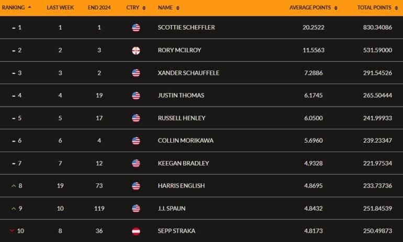Click Sepp Straka's Austria flag icon

coord(136,231)
